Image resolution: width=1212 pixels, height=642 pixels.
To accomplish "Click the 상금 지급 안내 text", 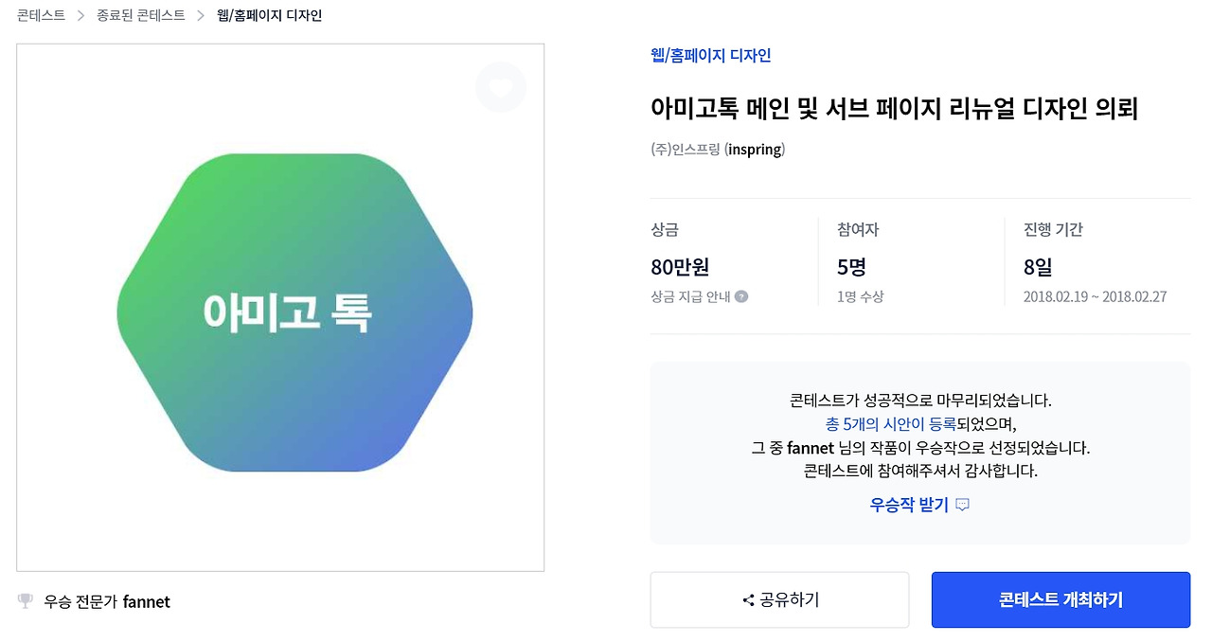I will tap(690, 296).
